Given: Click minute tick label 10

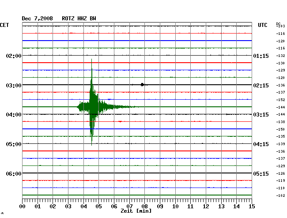Looking at the screenshot, I should tap(175, 206).
